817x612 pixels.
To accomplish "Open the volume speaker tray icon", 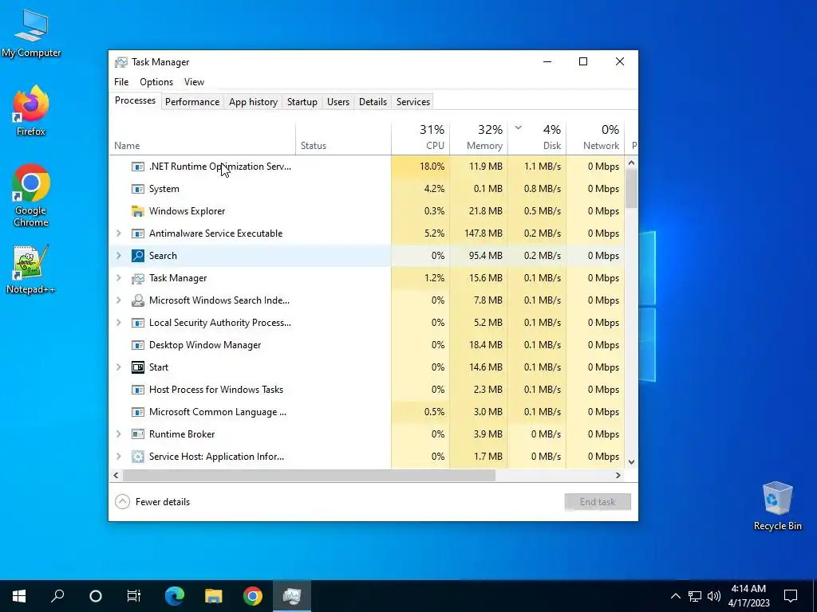I will [714, 596].
